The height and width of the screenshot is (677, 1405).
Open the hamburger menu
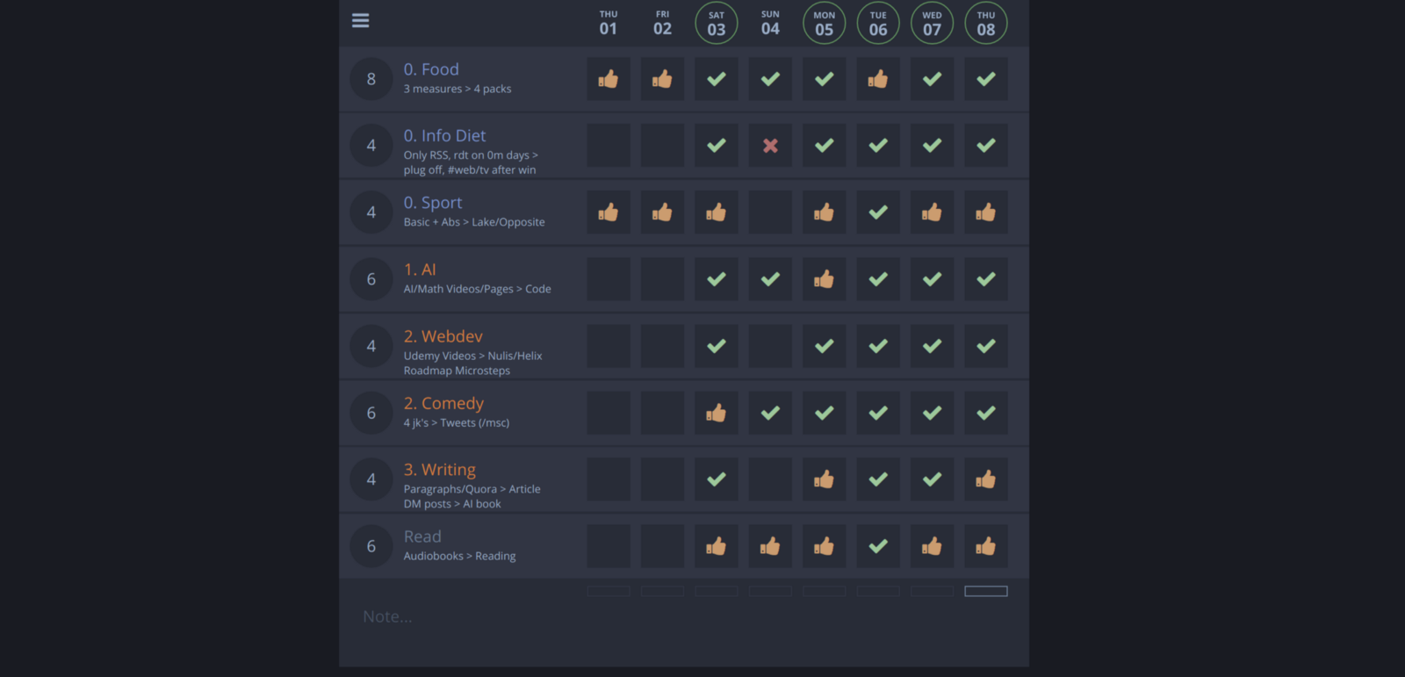360,21
